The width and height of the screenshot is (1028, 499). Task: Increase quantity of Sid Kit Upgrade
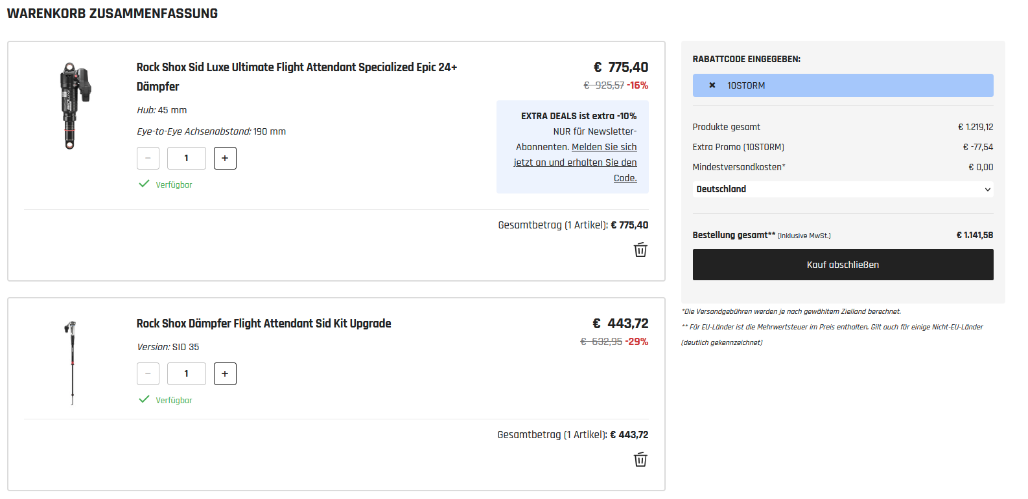point(225,373)
